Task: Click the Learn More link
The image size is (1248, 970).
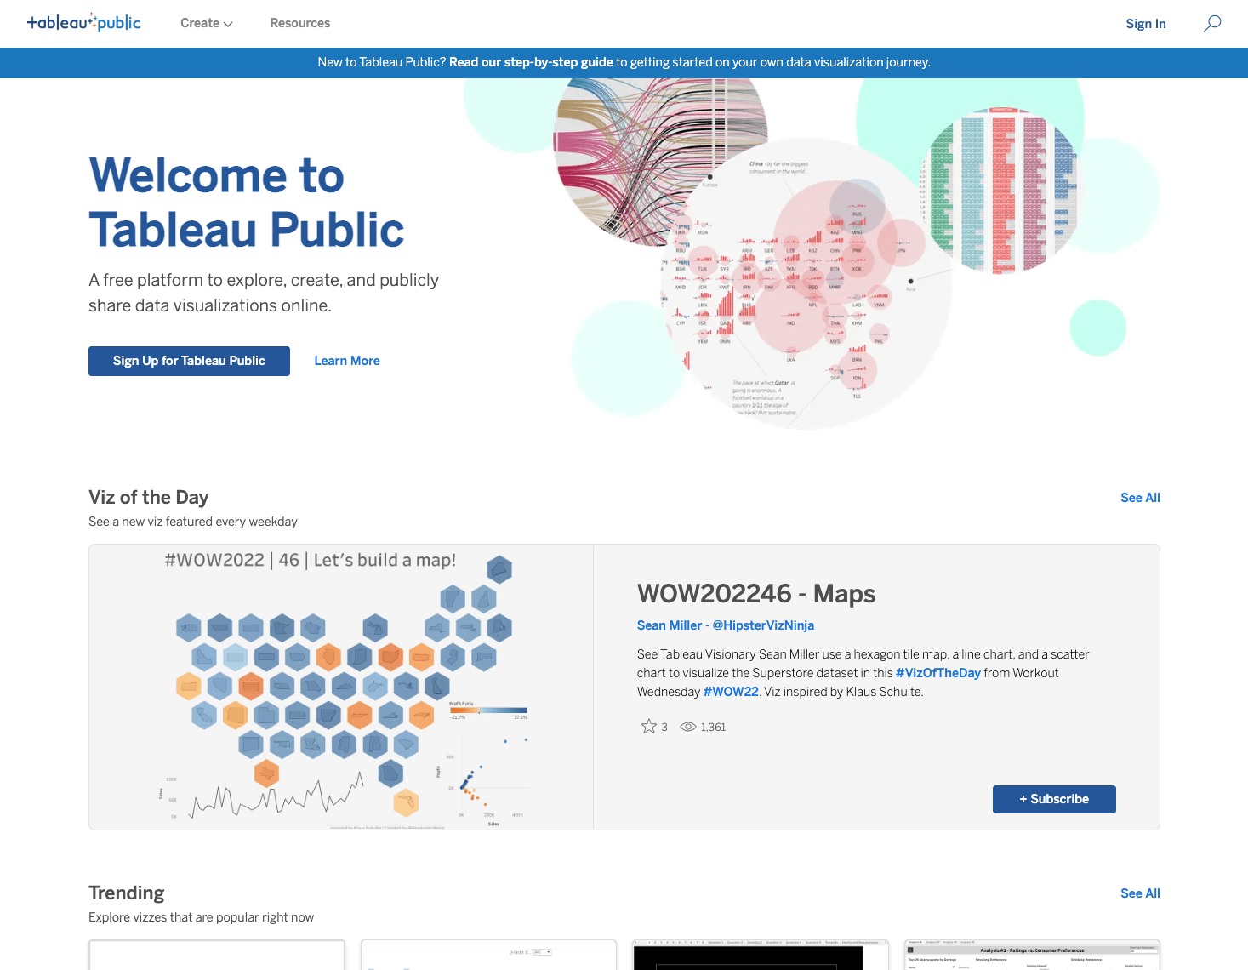Action: (x=347, y=361)
